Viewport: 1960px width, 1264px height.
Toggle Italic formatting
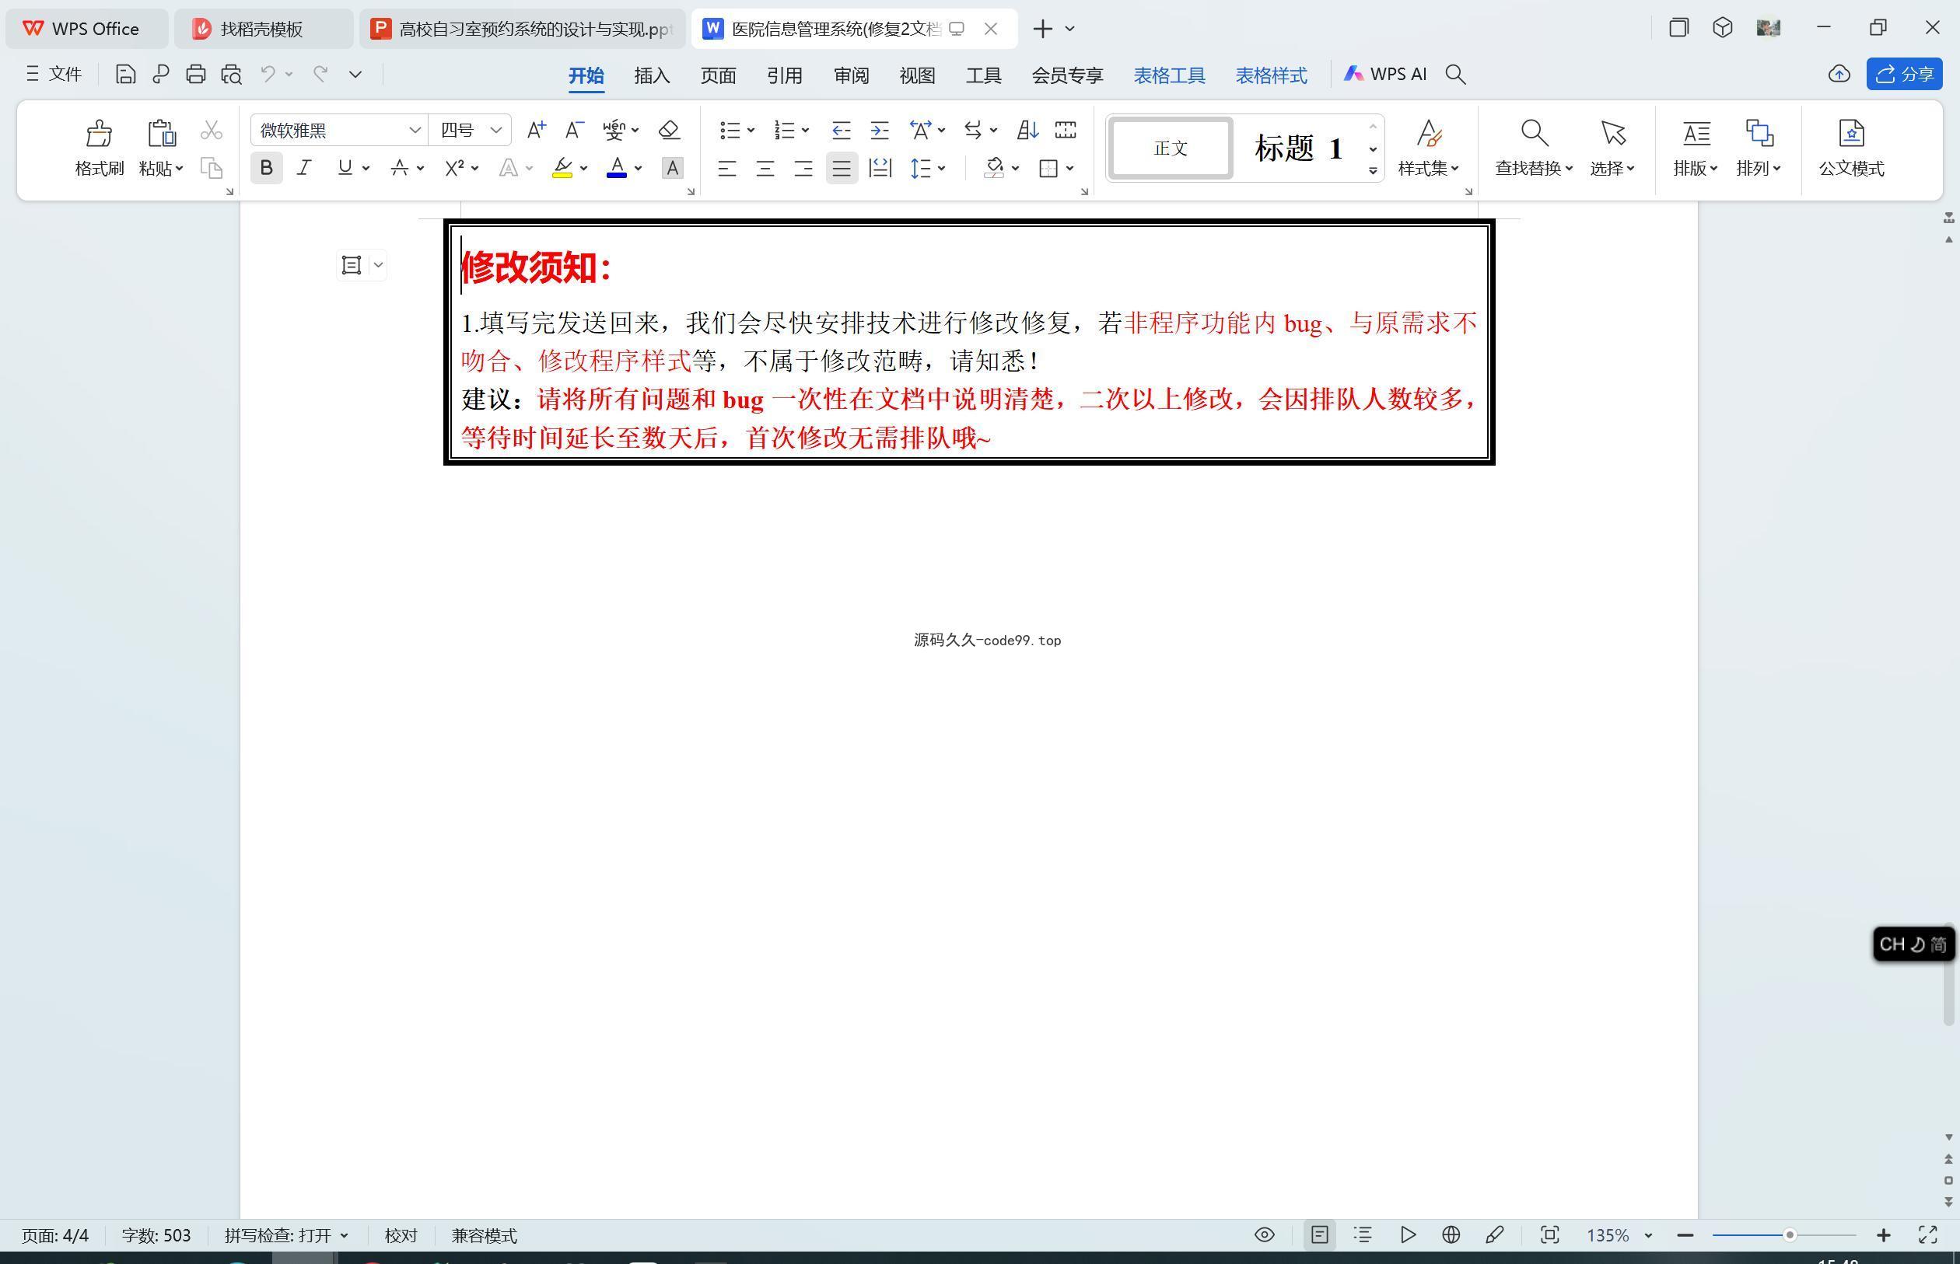(305, 168)
